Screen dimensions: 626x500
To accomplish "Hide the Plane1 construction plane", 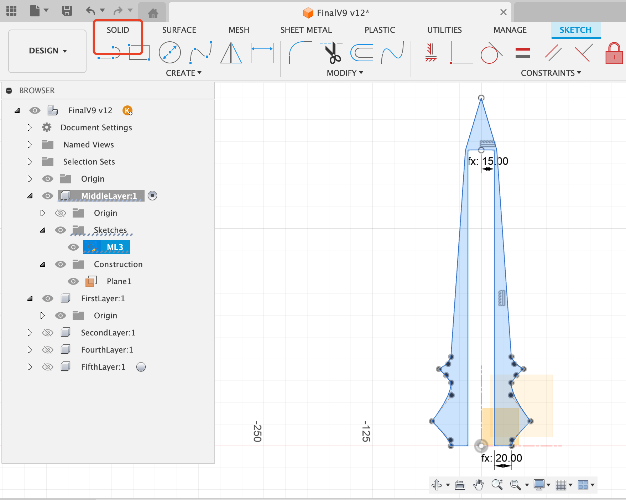I will point(73,281).
